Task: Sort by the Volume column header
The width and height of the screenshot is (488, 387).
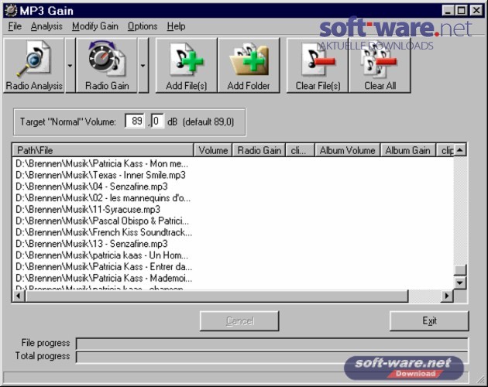Action: pos(213,150)
